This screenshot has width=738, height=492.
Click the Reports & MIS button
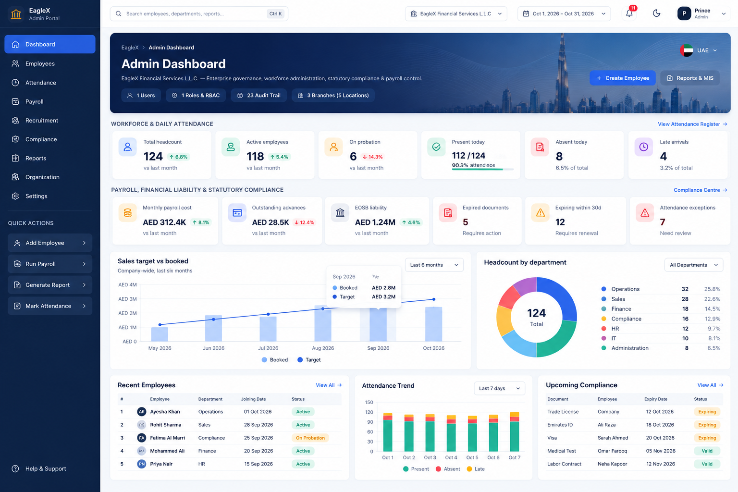point(690,78)
